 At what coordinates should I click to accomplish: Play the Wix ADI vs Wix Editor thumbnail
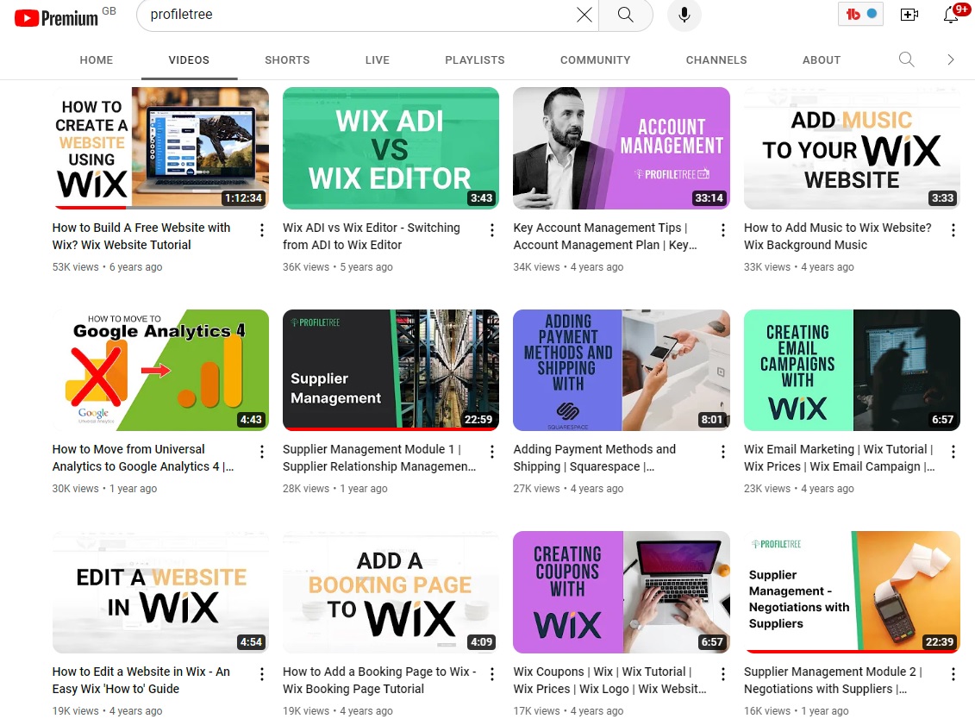391,148
